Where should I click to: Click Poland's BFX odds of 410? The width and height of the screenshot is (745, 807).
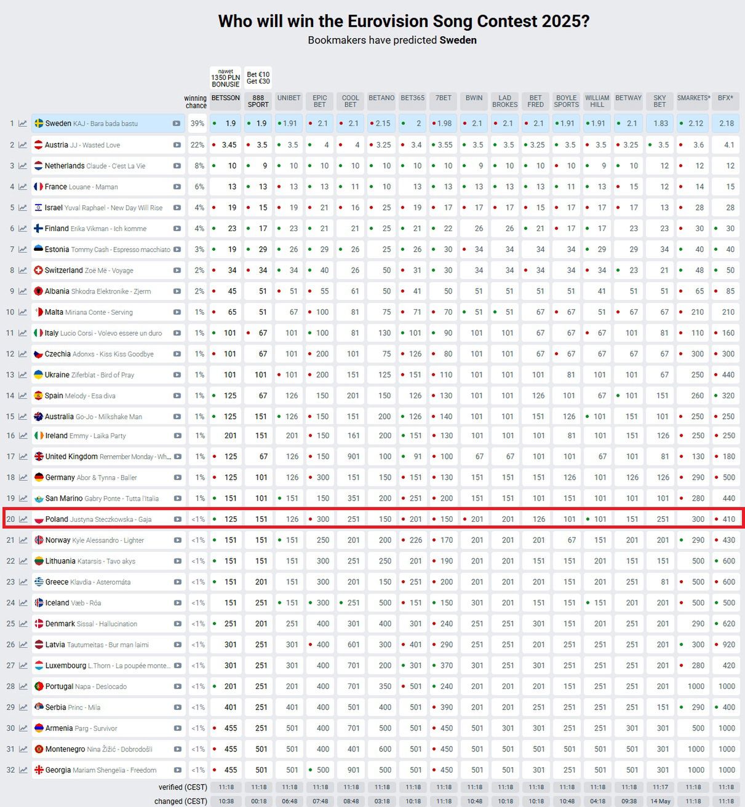(726, 519)
